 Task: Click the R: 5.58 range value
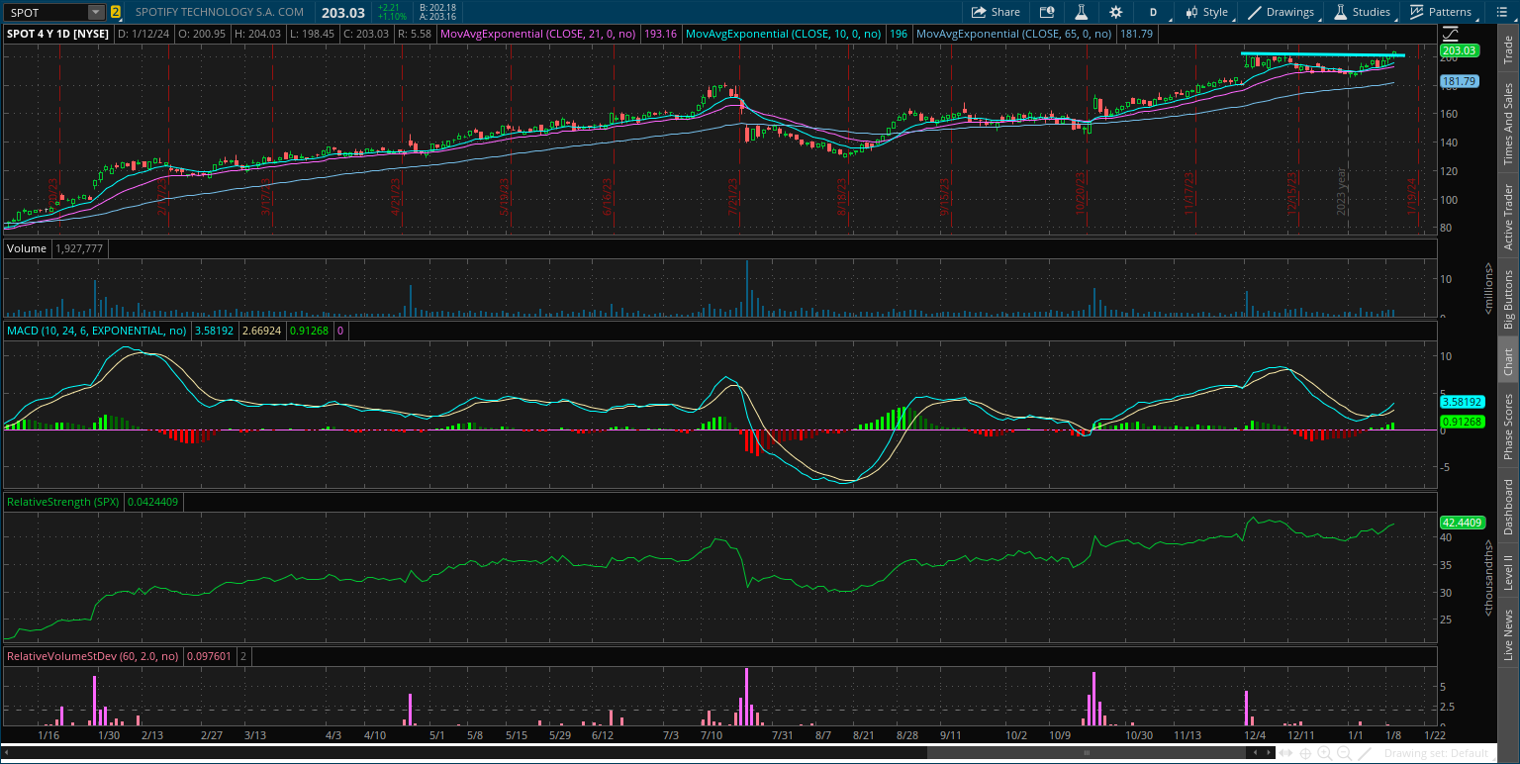coord(416,34)
